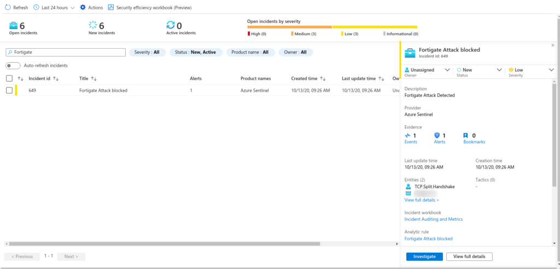Click the View full details button

click(469, 256)
